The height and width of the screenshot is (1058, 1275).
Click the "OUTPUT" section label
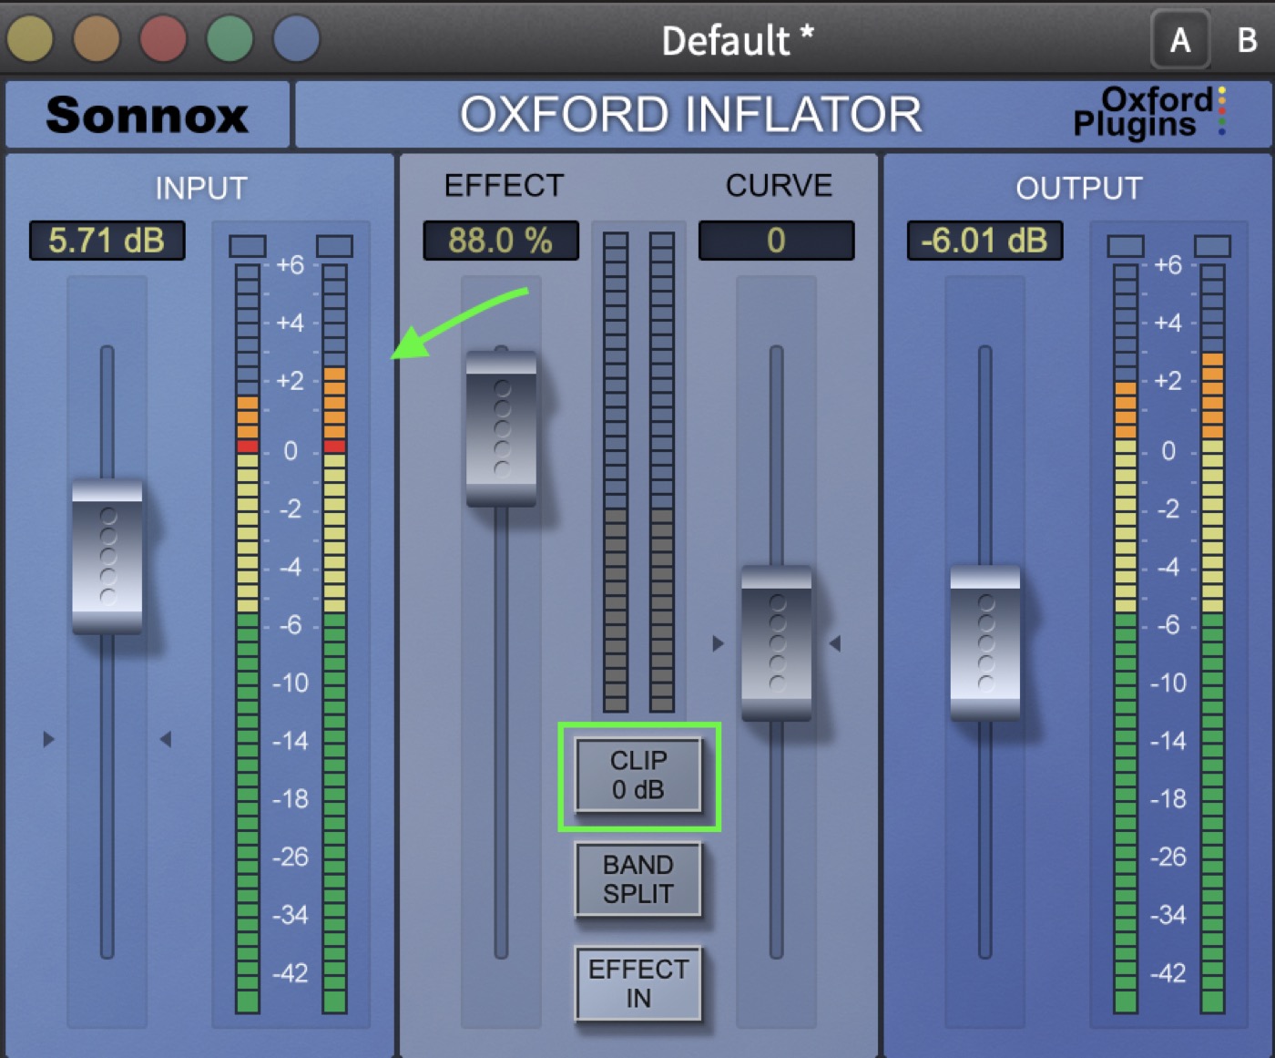coord(1079,189)
